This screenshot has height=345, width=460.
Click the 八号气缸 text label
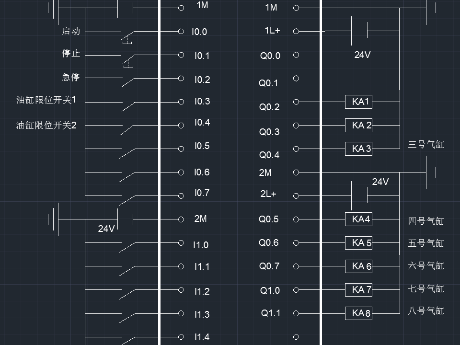tap(426, 311)
